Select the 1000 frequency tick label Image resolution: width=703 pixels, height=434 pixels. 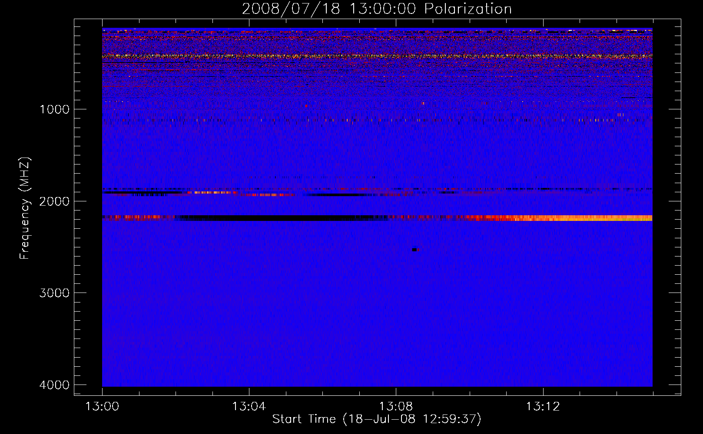(54, 109)
